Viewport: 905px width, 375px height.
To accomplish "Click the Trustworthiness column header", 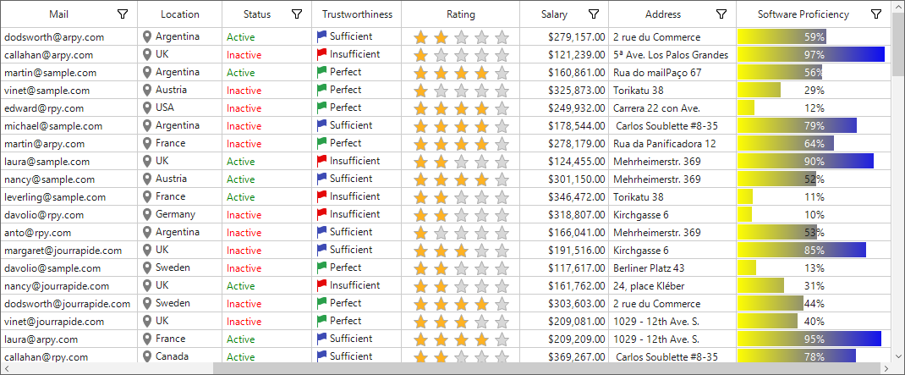I will 357,14.
